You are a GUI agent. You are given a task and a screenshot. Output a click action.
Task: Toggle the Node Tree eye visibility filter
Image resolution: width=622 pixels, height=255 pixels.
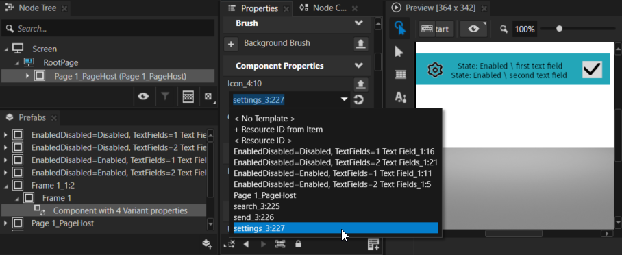pos(142,96)
